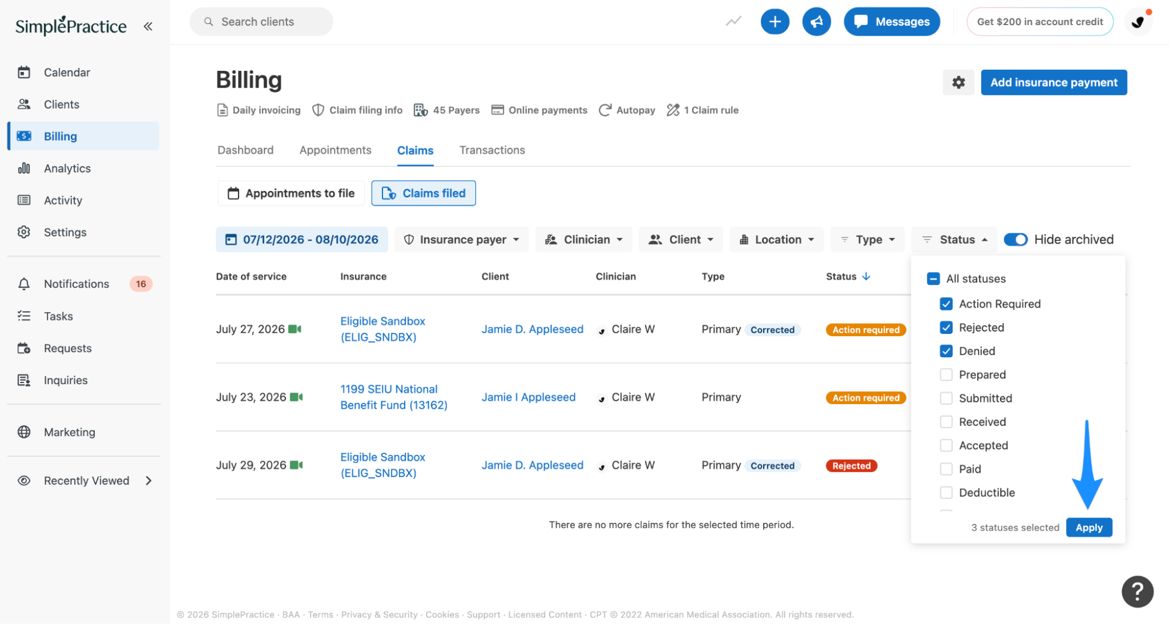The image size is (1169, 624).
Task: Select the Claims tab
Action: point(415,150)
